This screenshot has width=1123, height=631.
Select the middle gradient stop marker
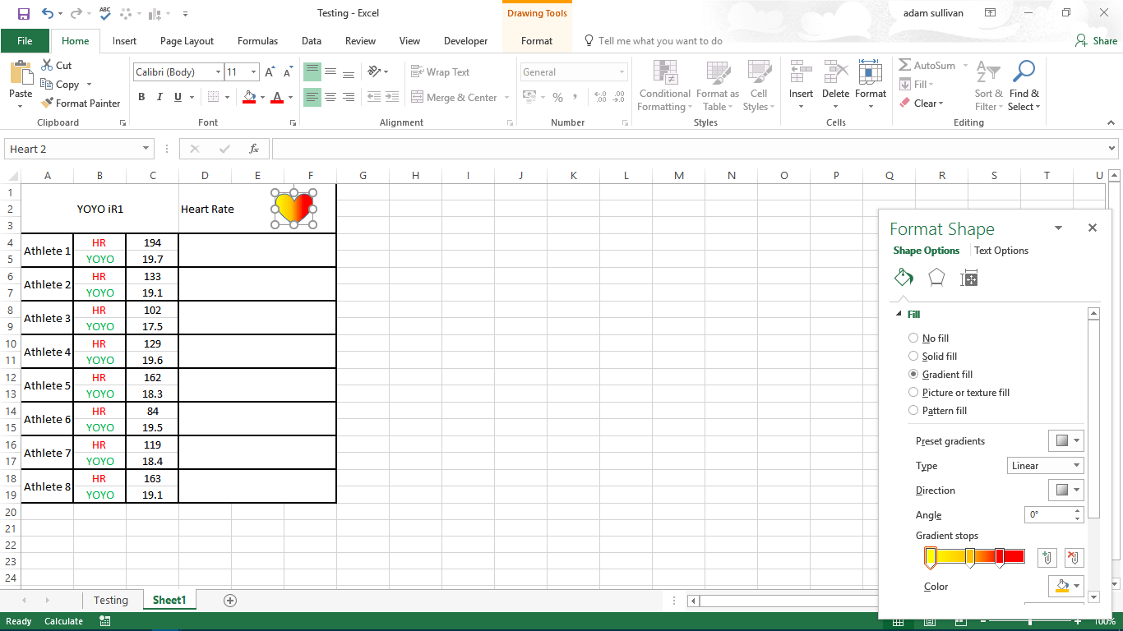[970, 558]
